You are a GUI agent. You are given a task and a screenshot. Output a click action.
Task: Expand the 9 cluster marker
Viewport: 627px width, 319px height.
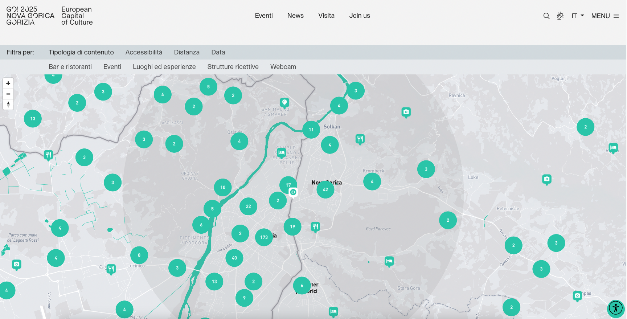click(x=244, y=298)
